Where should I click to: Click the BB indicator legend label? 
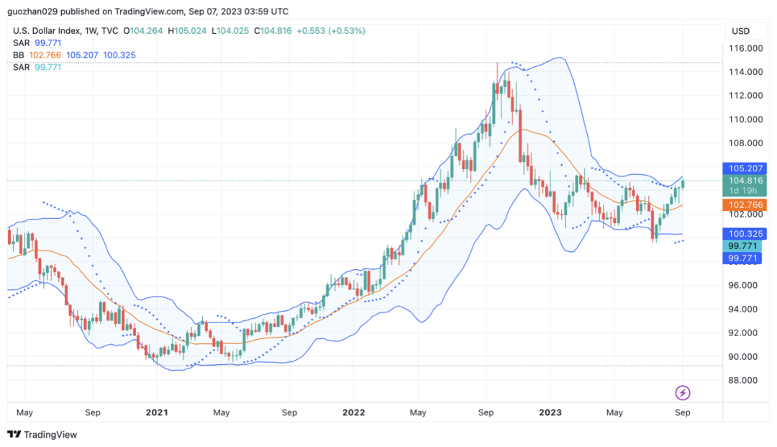[x=19, y=55]
